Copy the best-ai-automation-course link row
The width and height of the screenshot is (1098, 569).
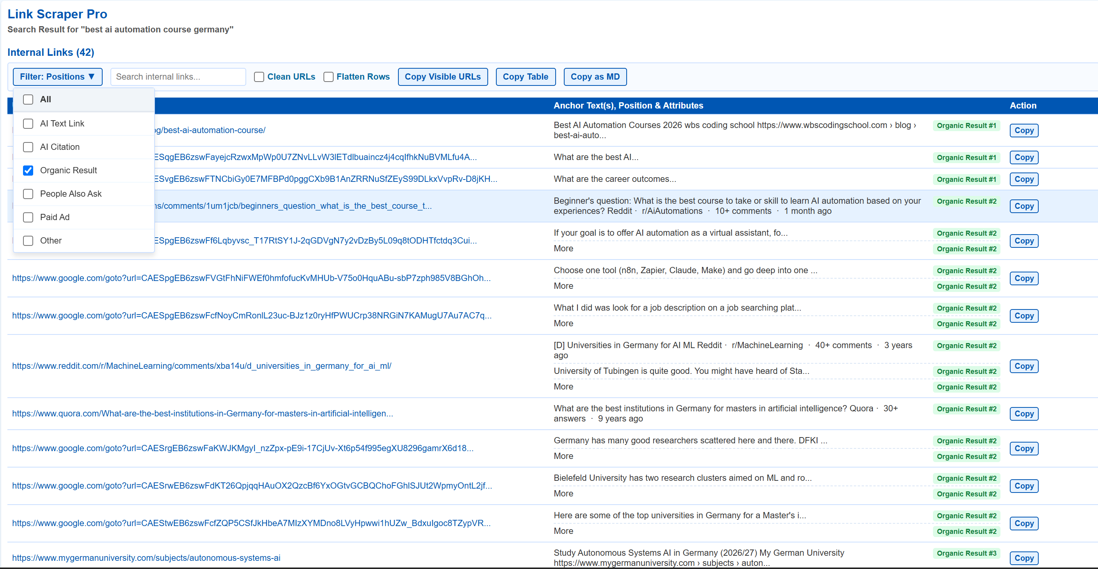tap(1024, 130)
